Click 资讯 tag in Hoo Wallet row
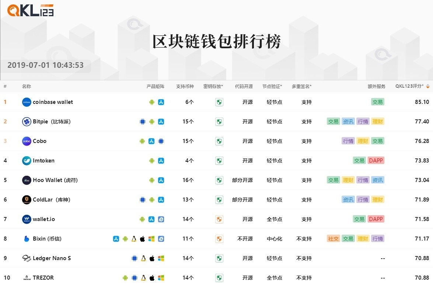 tap(377, 180)
